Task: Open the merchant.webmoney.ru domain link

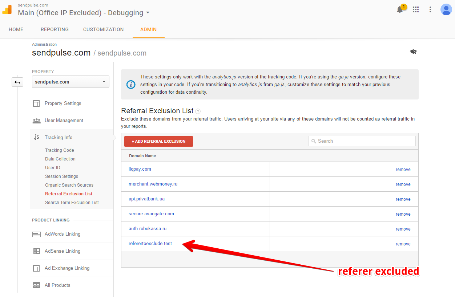Action: point(153,184)
